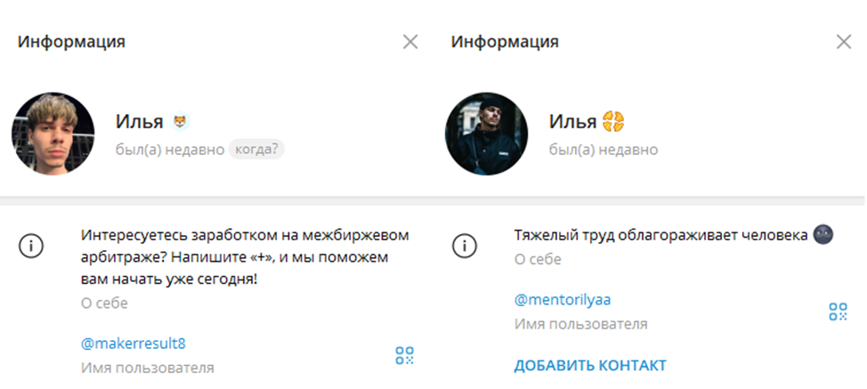Click the fox emoji status beside Илья

(x=179, y=122)
